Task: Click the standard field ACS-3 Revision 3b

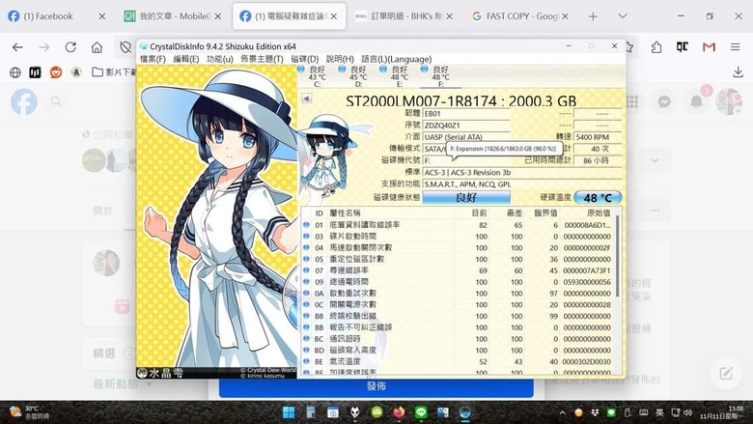Action: tap(522, 172)
